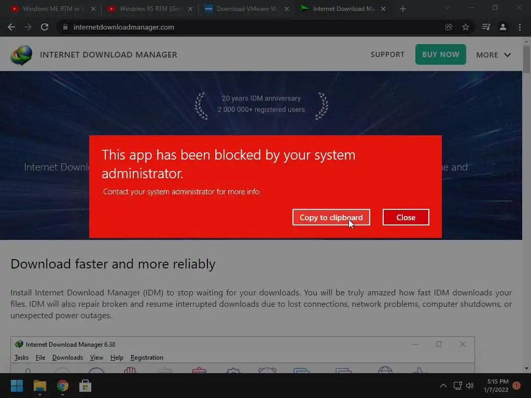Click the BUY NOW button
531x398 pixels.
pos(441,54)
